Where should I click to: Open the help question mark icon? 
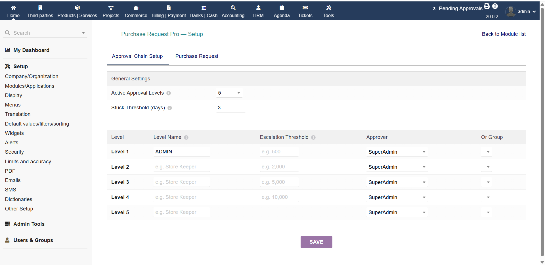(x=495, y=6)
